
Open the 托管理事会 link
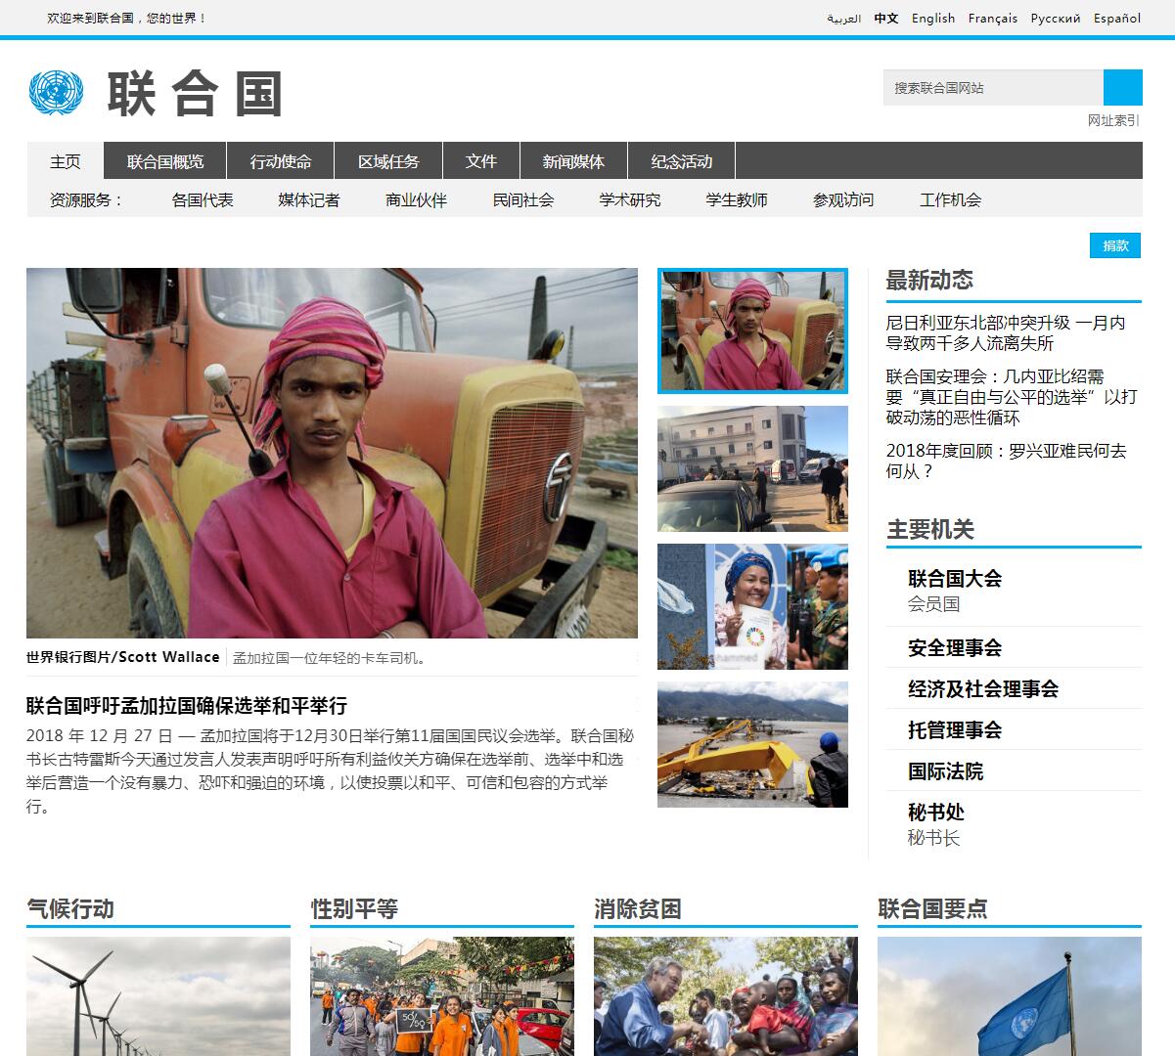click(x=955, y=729)
